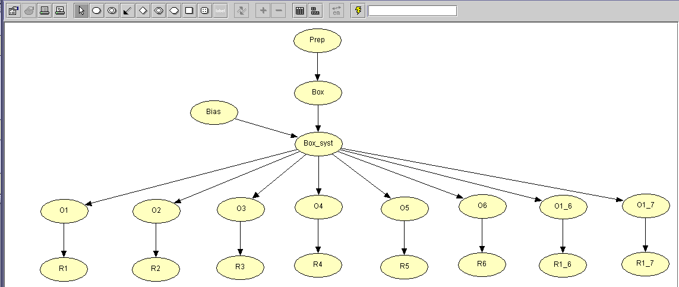
Task: Pick the diagonal arrow link tool
Action: pyautogui.click(x=127, y=11)
